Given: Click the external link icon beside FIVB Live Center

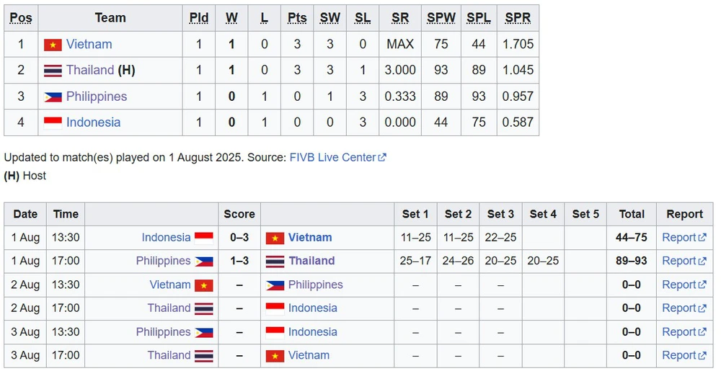Looking at the screenshot, I should coord(382,158).
